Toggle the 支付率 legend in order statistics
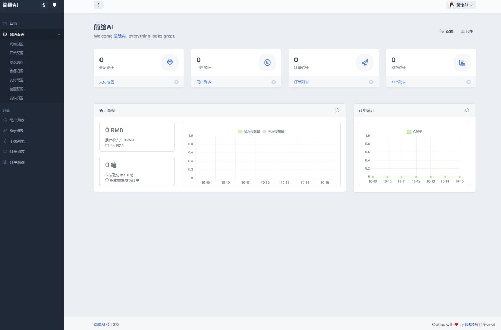The width and height of the screenshot is (501, 330). click(415, 131)
